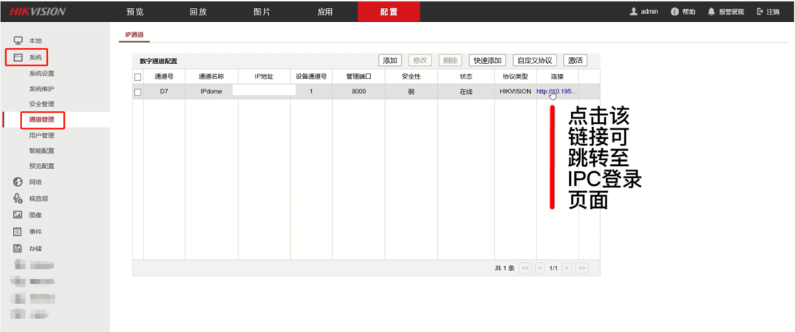Open the http://10.195 connection link

click(x=556, y=92)
